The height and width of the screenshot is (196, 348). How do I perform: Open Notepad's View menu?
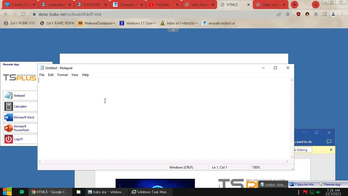tap(75, 75)
